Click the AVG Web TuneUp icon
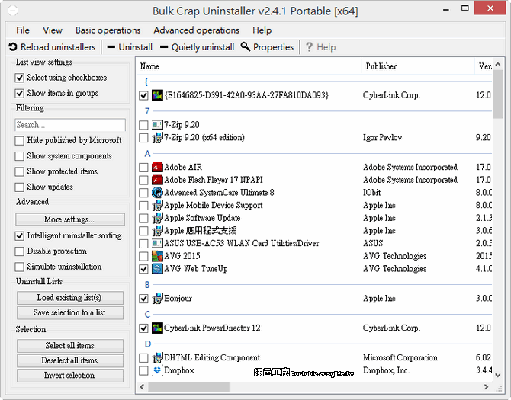 (157, 269)
